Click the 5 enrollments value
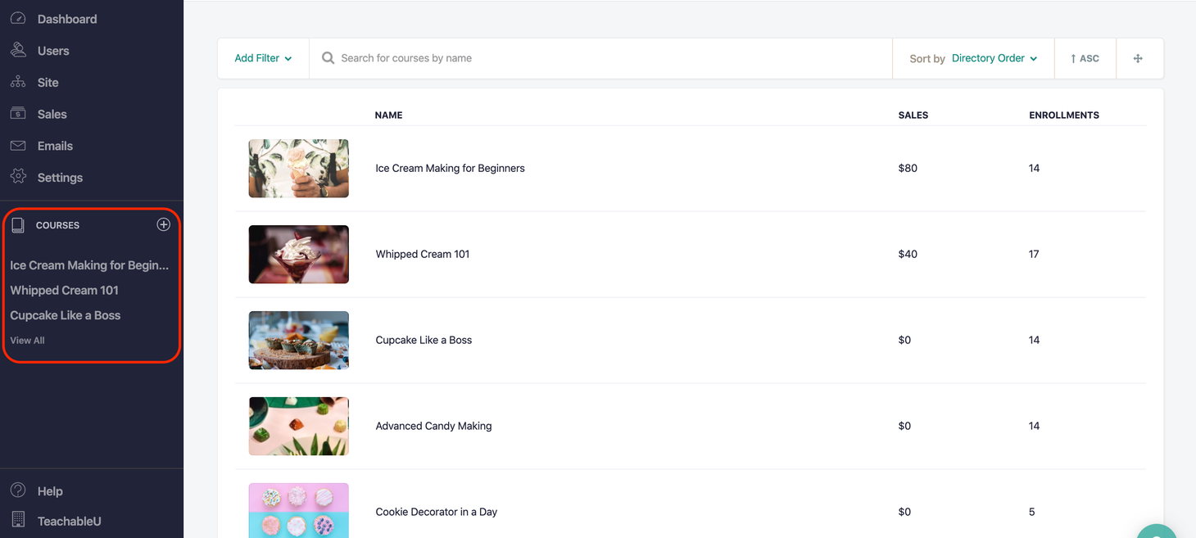Screen dimensions: 1196x538 (1031, 512)
